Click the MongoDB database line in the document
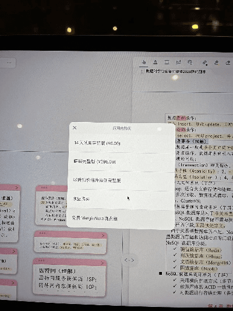This screenshot has height=311, width=233. 205,262
